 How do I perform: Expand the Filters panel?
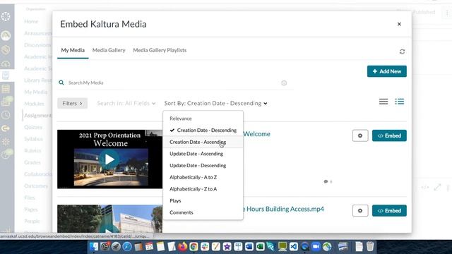point(72,104)
